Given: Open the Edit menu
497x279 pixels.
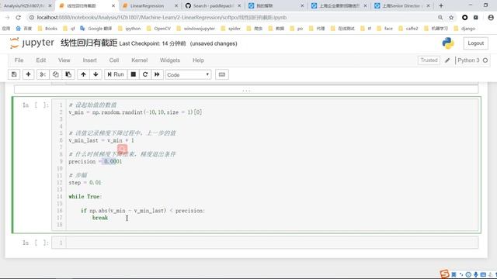Looking at the screenshot, I should click(41, 60).
